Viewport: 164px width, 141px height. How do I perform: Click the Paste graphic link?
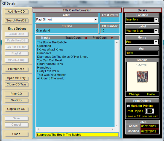tap(151, 94)
